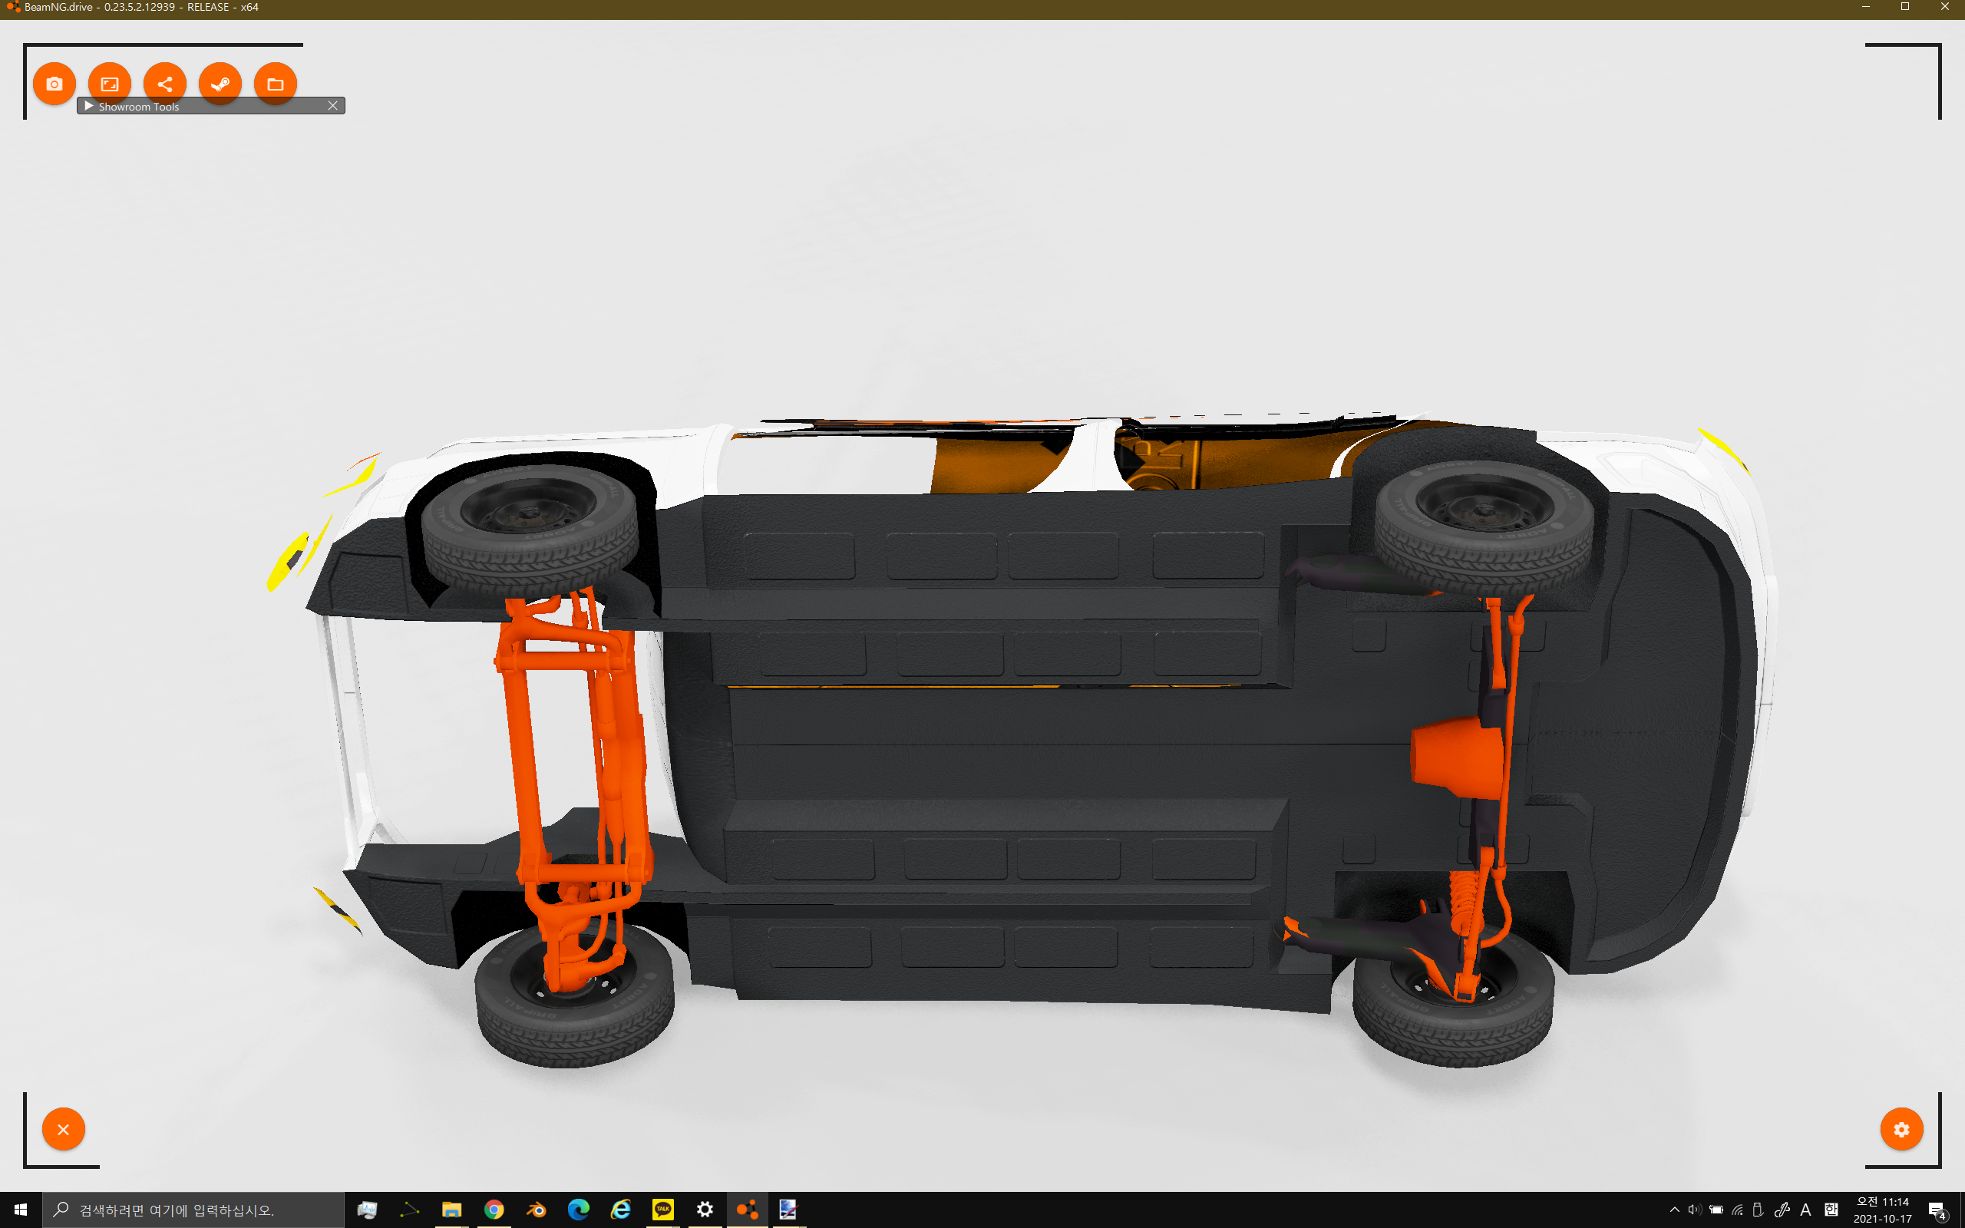Click the share button
This screenshot has width=1965, height=1228.
tap(165, 84)
